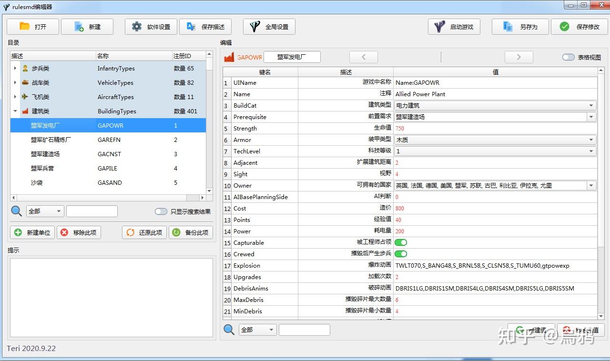This screenshot has width=610, height=361.
Task: Click the catalog tree horizontal scrollbar
Action: tap(108, 198)
